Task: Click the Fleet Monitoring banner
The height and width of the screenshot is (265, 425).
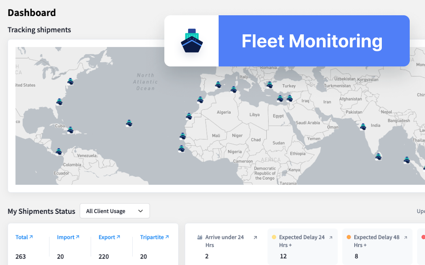Action: [x=312, y=41]
